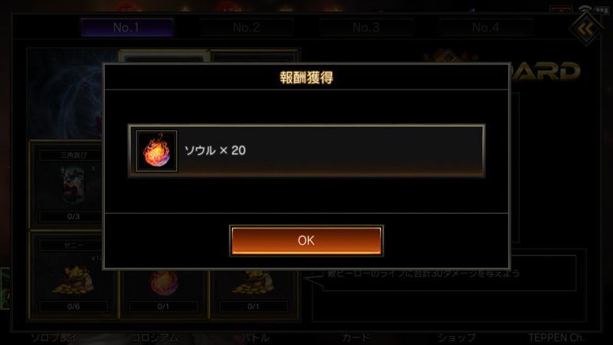Tap the flaming soul orb reward icon
The height and width of the screenshot is (345, 613).
pos(156,151)
